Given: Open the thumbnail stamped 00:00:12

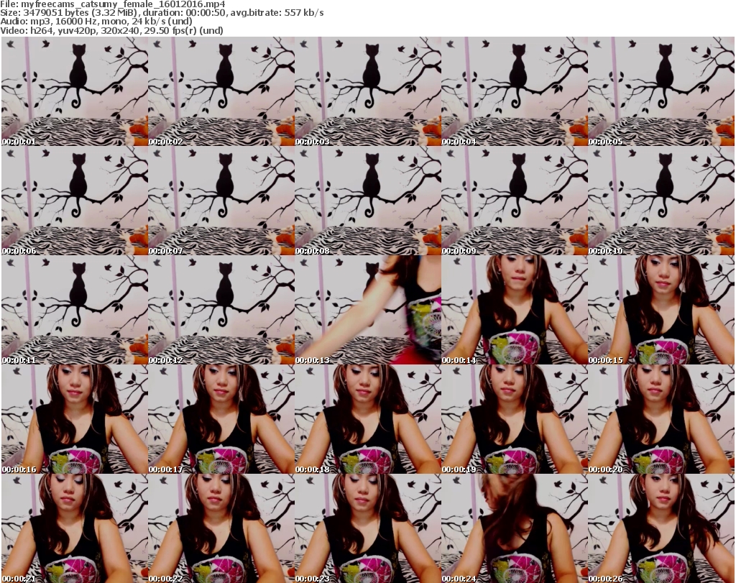Looking at the screenshot, I should [221, 310].
